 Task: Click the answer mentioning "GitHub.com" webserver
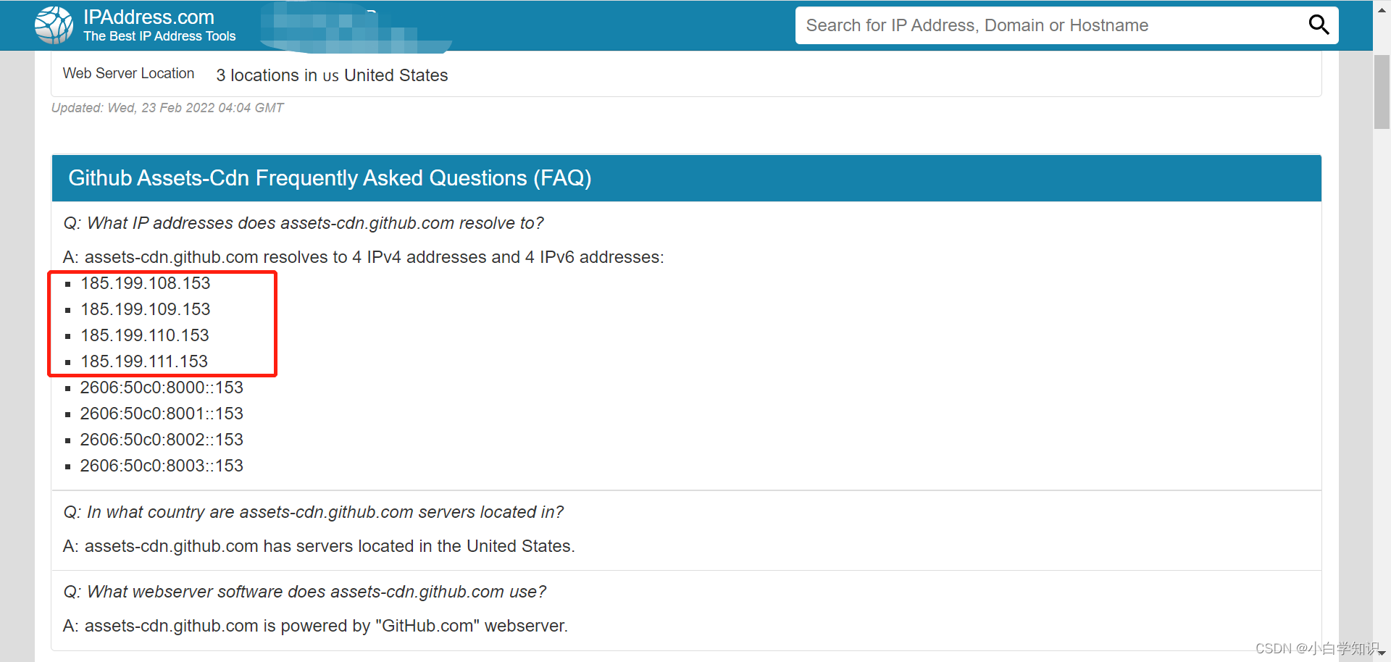click(315, 626)
